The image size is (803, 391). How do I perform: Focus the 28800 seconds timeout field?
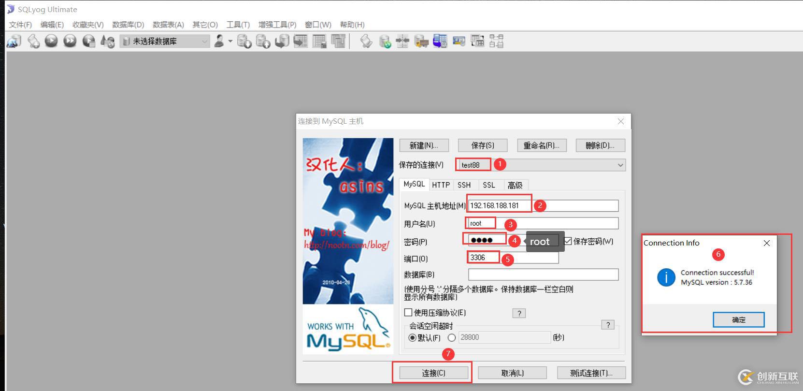pos(504,337)
